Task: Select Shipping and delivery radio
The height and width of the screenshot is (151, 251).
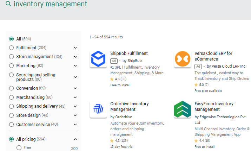Action: click(x=11, y=106)
